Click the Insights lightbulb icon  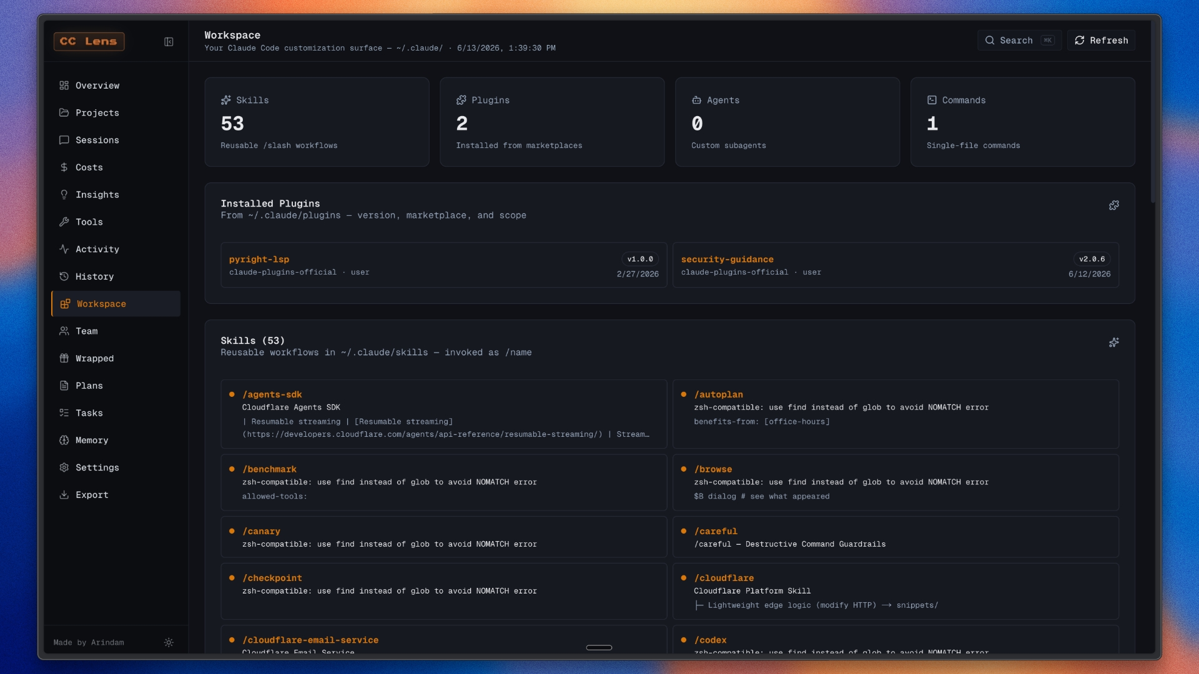point(64,195)
